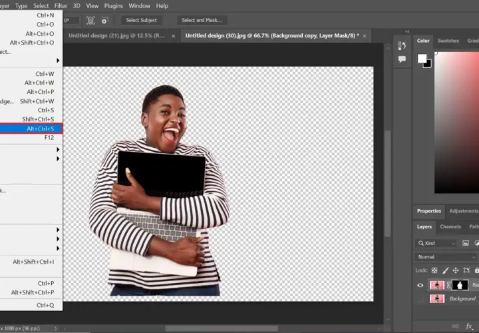The height and width of the screenshot is (333, 479).
Task: Choose the menu entry with shortcut Alt+Ctrl+W
Action: point(31,83)
